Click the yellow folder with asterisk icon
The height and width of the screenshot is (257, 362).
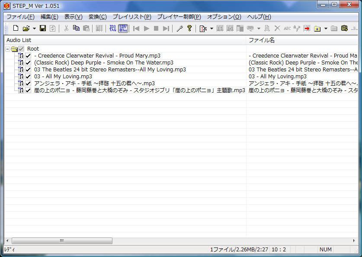(x=317, y=29)
